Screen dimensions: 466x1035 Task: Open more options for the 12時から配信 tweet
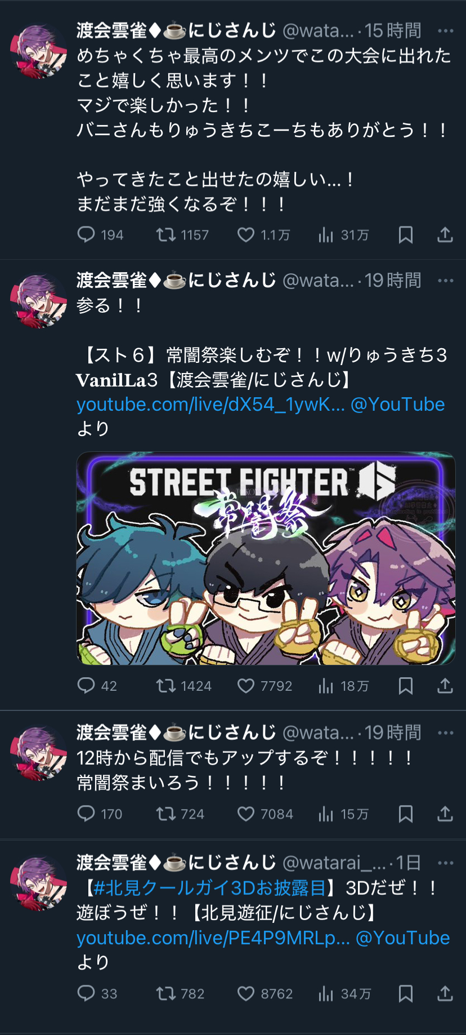(x=445, y=733)
